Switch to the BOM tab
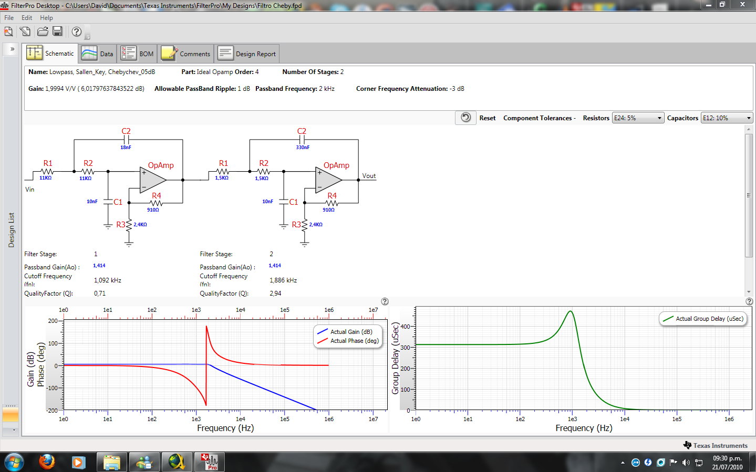The height and width of the screenshot is (472, 756). point(137,53)
